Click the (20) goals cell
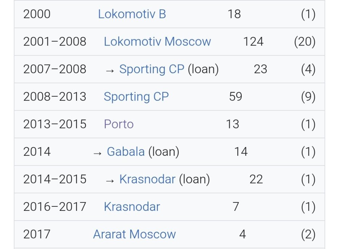339x249 pixels. point(305,42)
